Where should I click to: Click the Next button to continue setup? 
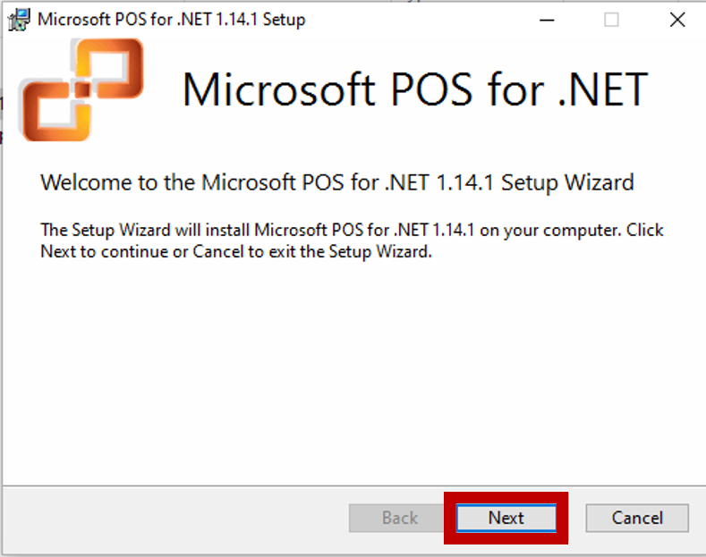(x=506, y=518)
